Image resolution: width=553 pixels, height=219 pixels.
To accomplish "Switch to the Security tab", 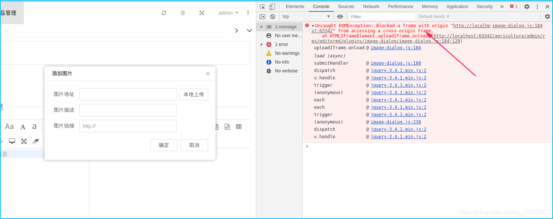I will pyautogui.click(x=485, y=7).
